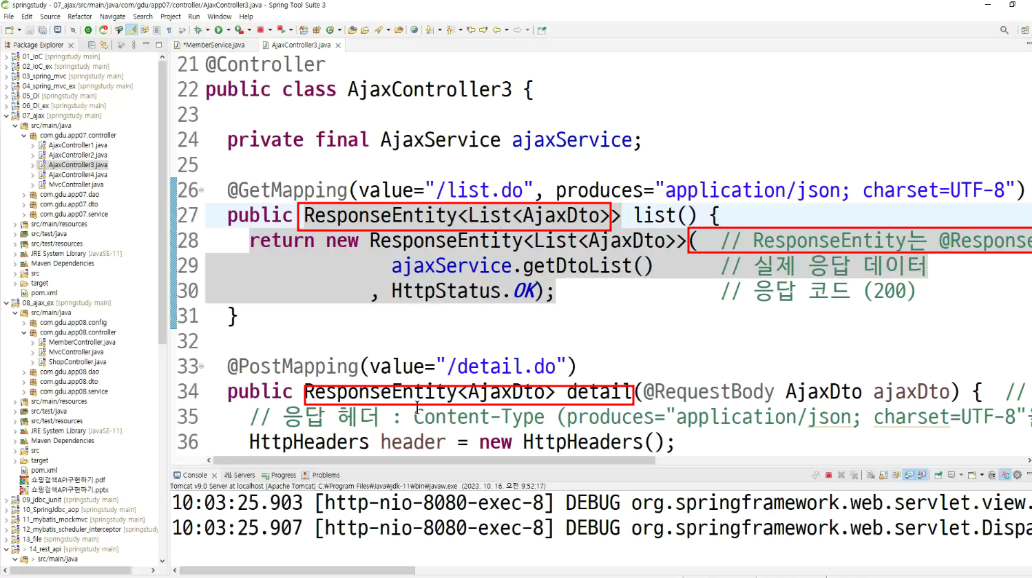Click the Back navigation arrow
This screenshot has width=1032, height=578.
496,30
